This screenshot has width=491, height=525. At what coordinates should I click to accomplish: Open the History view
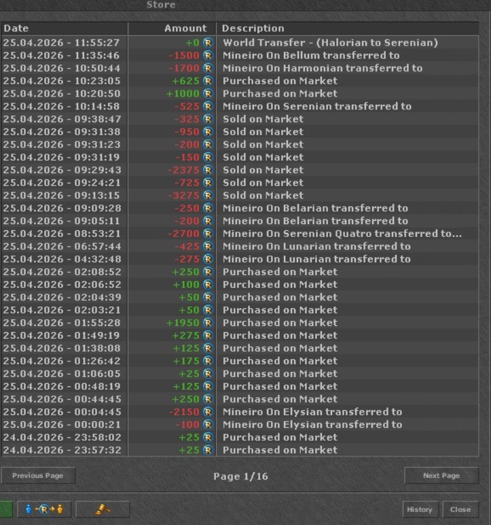pyautogui.click(x=420, y=509)
